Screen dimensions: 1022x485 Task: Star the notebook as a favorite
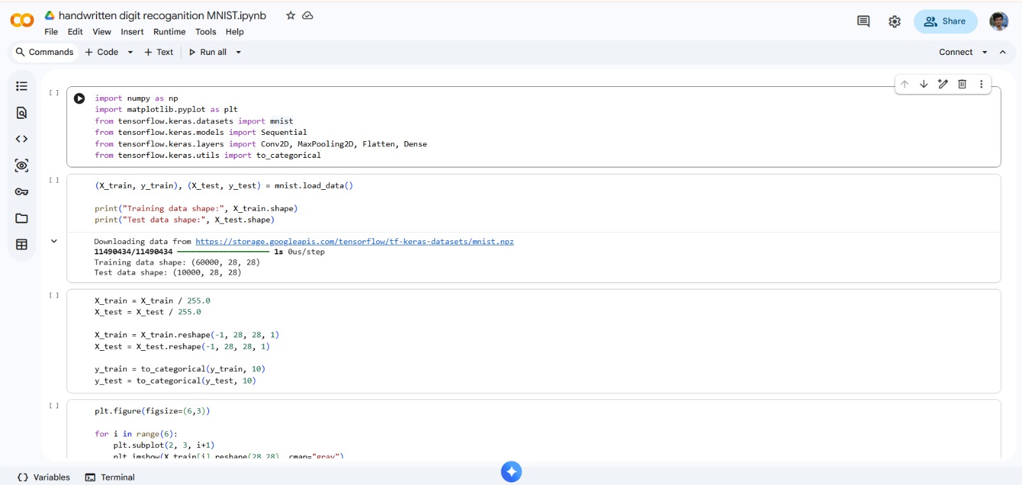(291, 15)
